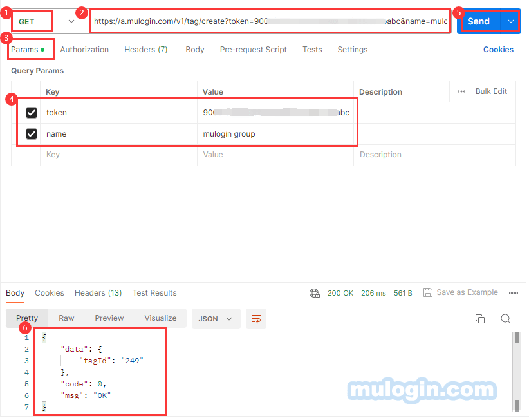The image size is (529, 418).
Task: Open the response more options (three dots)
Action: point(513,293)
